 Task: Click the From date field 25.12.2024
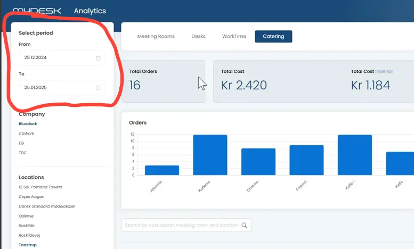tap(62, 58)
